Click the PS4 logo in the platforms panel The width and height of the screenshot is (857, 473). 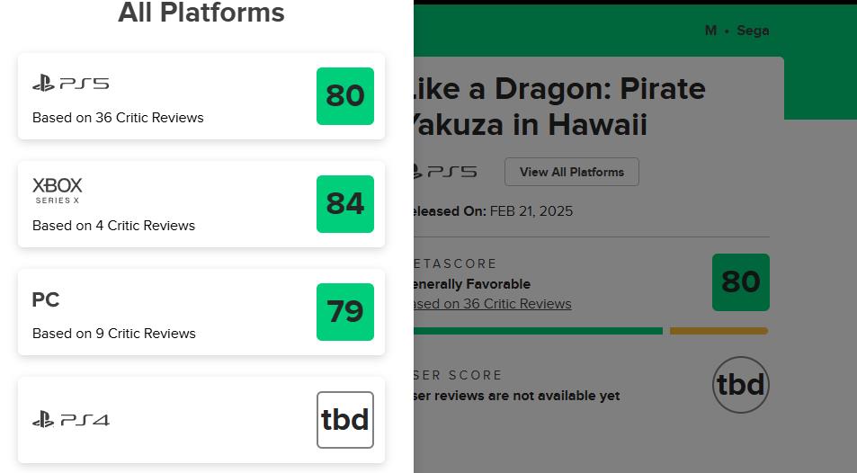[x=70, y=419]
